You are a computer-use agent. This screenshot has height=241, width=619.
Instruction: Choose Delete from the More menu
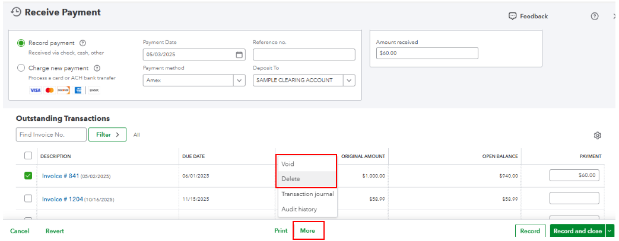pyautogui.click(x=291, y=179)
